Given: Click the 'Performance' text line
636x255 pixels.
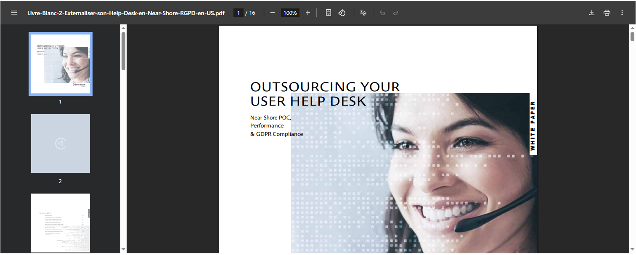Looking at the screenshot, I should pos(267,125).
